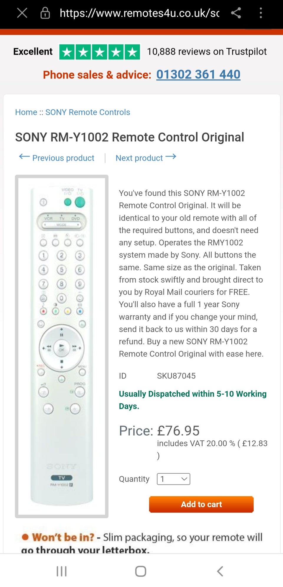
Task: Tap Previous product text link
Action: [63, 158]
